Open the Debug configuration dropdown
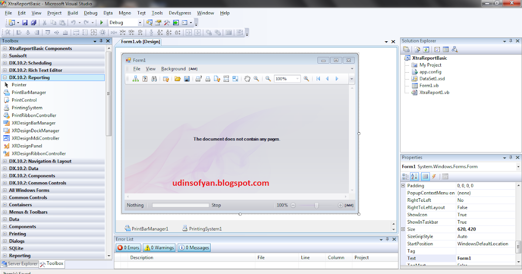 [140, 23]
